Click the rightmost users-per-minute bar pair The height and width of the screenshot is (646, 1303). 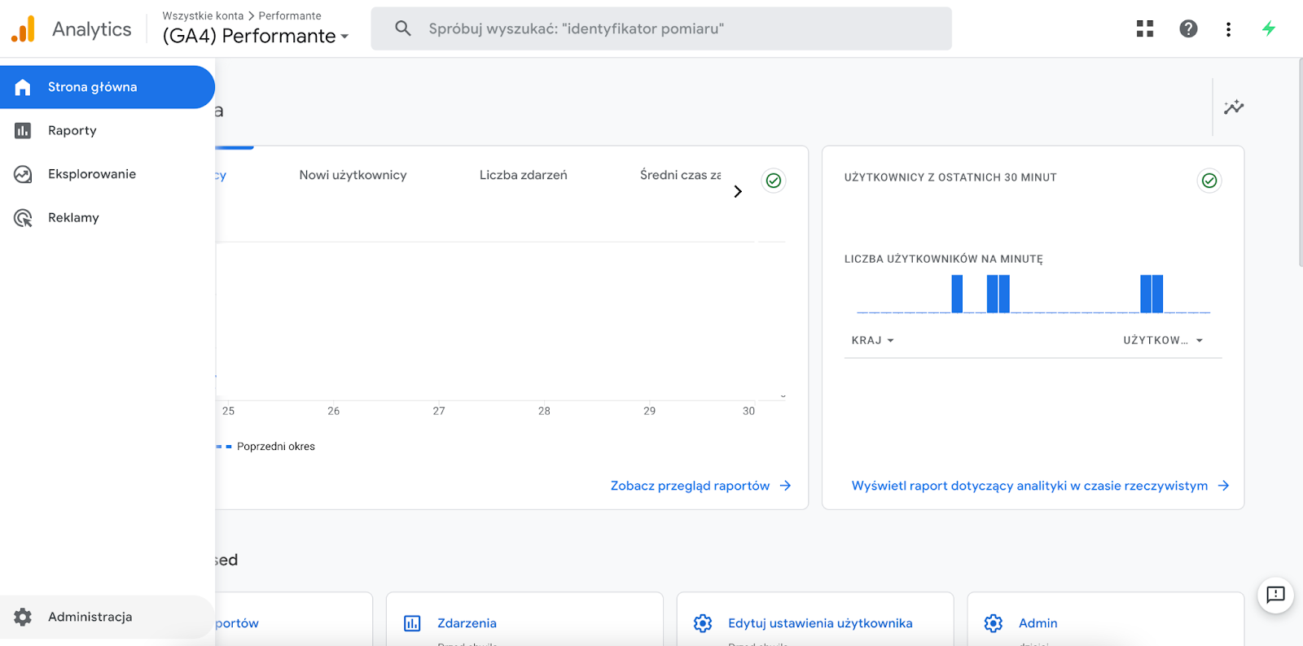point(1152,294)
